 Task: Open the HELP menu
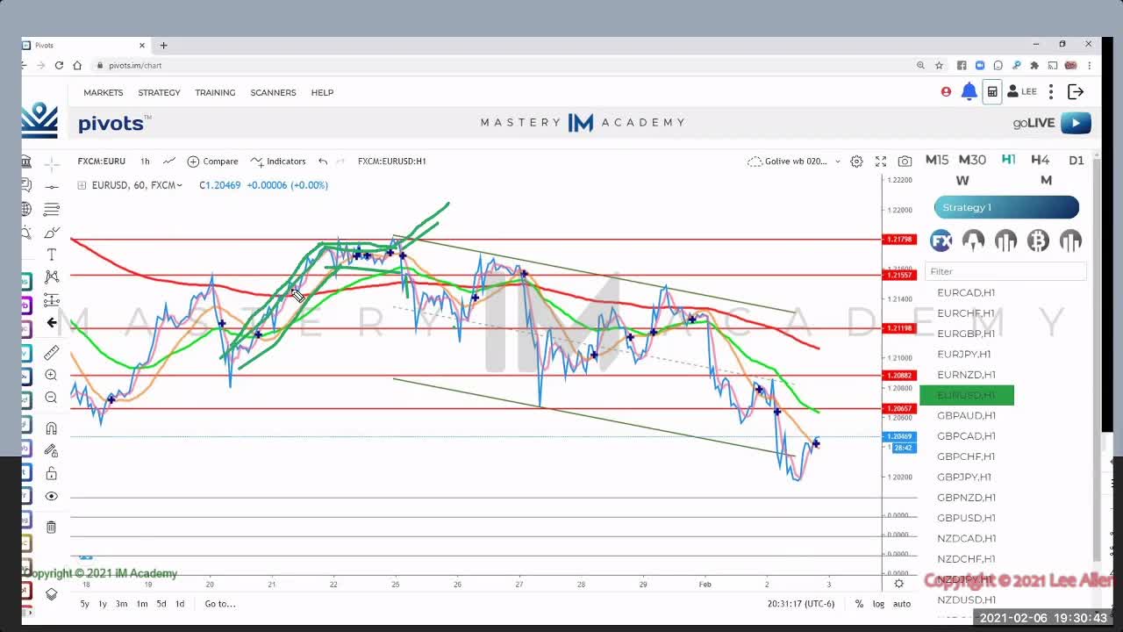(322, 92)
